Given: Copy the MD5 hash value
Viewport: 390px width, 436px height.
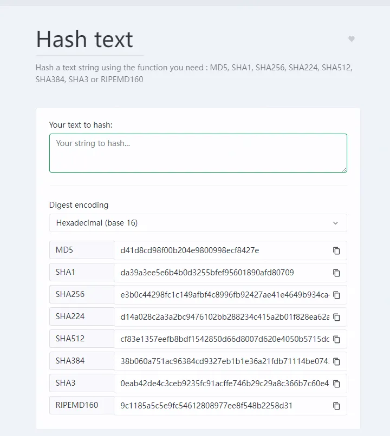Looking at the screenshot, I should tap(336, 250).
